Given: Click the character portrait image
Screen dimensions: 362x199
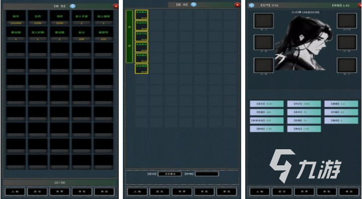Looking at the screenshot, I should (x=304, y=43).
